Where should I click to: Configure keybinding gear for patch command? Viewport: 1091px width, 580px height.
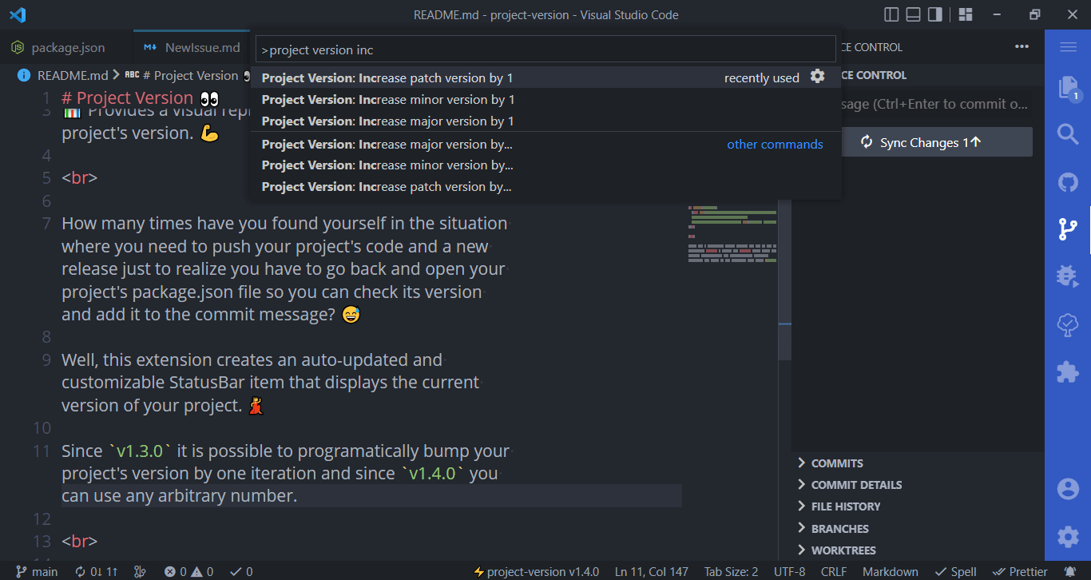(x=817, y=77)
